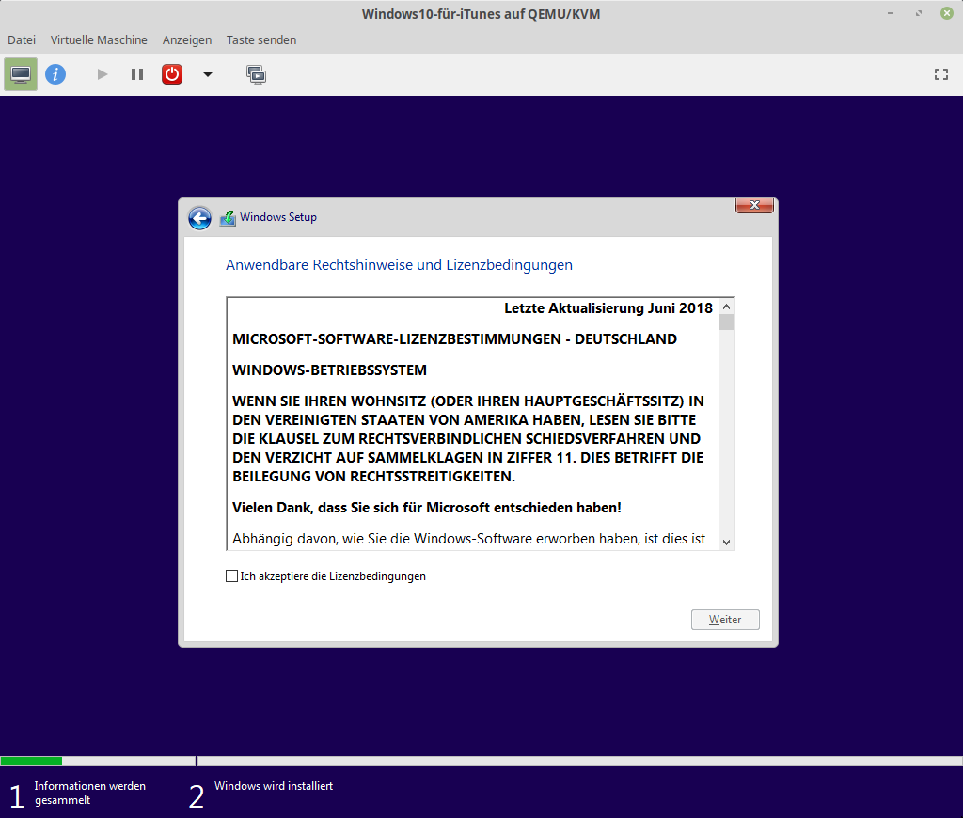
Task: Expand shutdown options dropdown arrow
Action: tap(208, 74)
